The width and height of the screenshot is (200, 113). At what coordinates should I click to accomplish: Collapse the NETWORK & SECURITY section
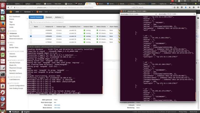click(x=8, y=60)
